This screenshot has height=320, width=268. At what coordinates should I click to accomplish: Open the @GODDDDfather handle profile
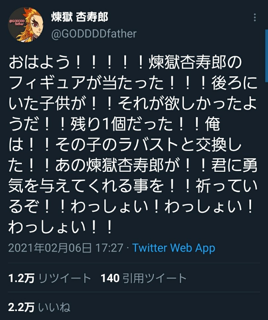pyautogui.click(x=94, y=34)
